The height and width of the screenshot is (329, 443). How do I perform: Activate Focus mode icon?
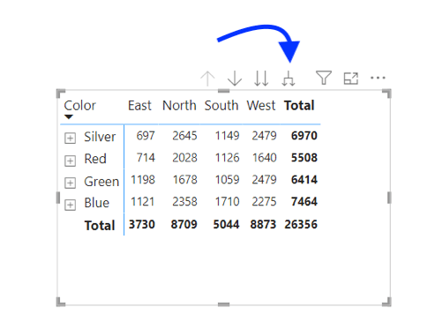(351, 79)
